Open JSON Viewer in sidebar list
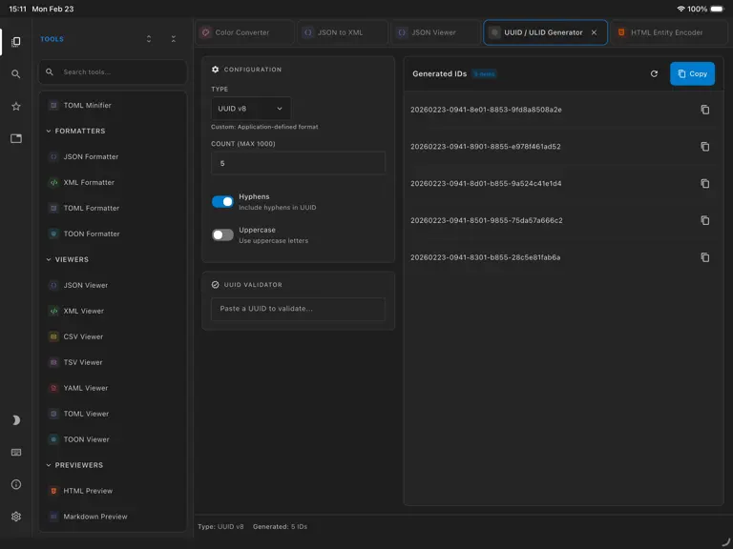 point(113,285)
